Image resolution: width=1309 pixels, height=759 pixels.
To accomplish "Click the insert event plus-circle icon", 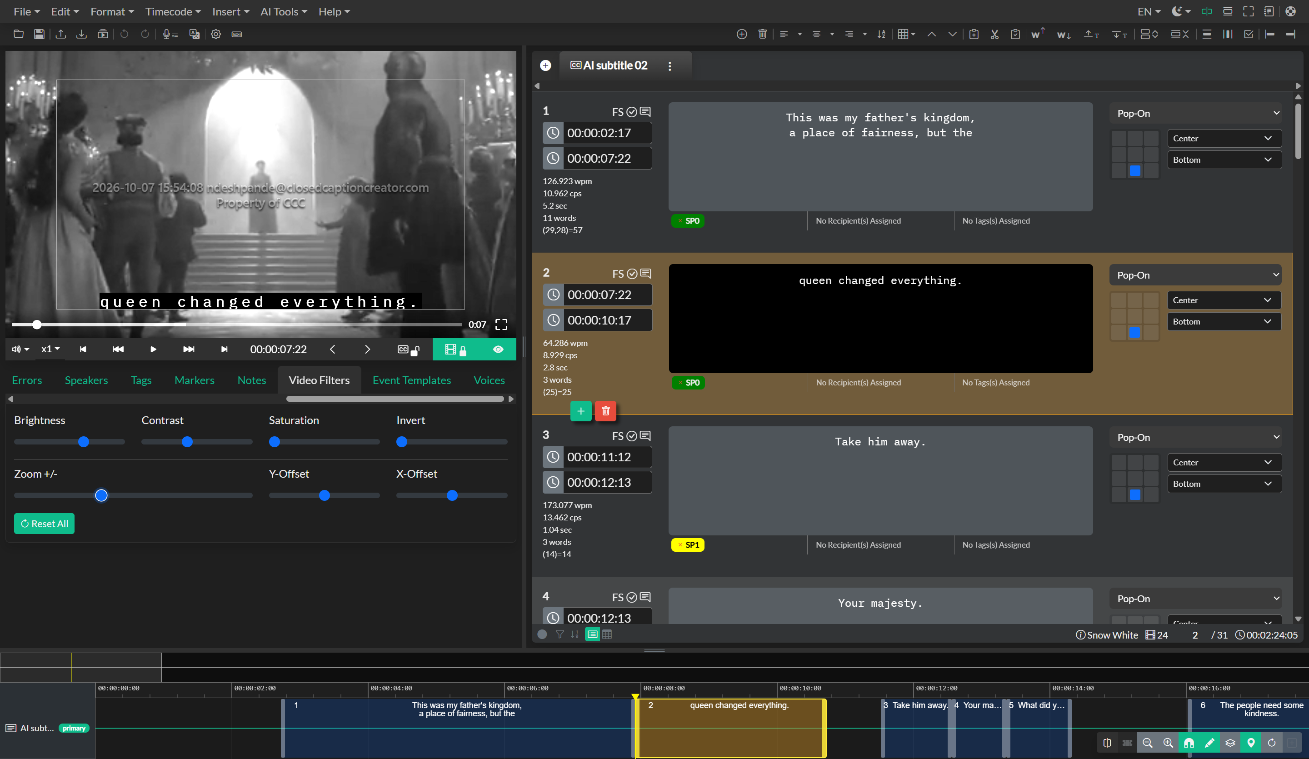I will pos(742,34).
